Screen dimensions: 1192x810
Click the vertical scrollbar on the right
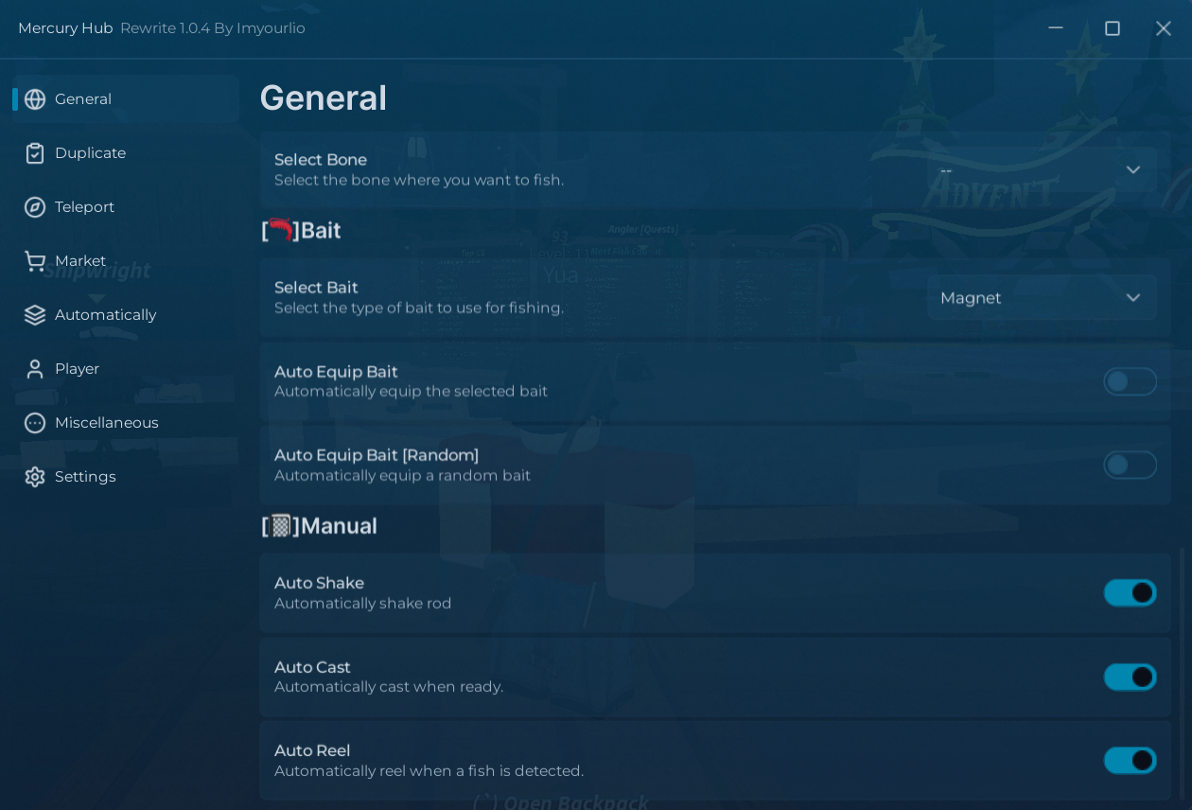click(x=1183, y=674)
